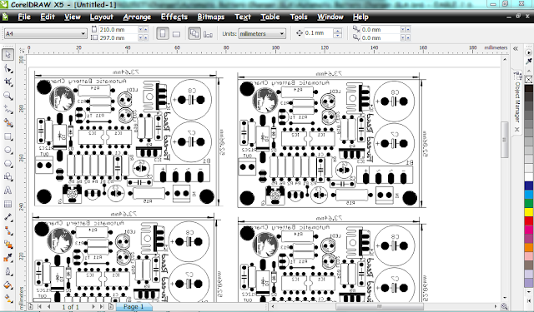Toggle apply layout to all pages
The height and width of the screenshot is (312, 534).
[x=194, y=33]
